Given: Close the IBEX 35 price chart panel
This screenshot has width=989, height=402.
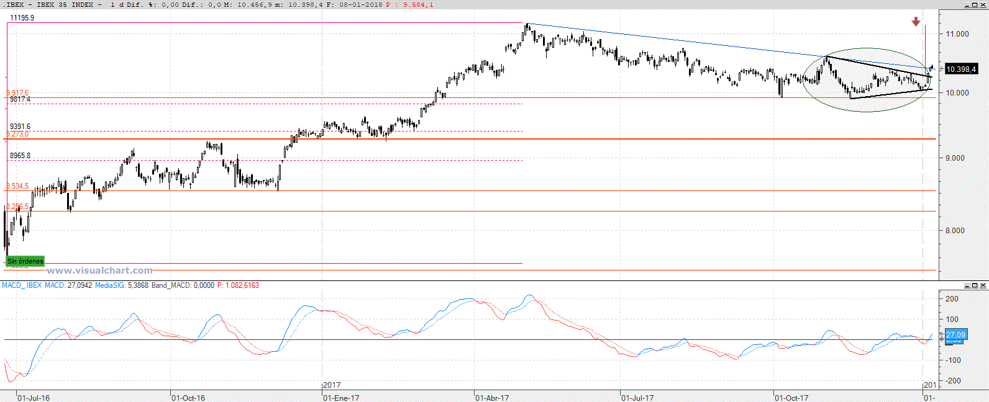Looking at the screenshot, I should coord(983,5).
